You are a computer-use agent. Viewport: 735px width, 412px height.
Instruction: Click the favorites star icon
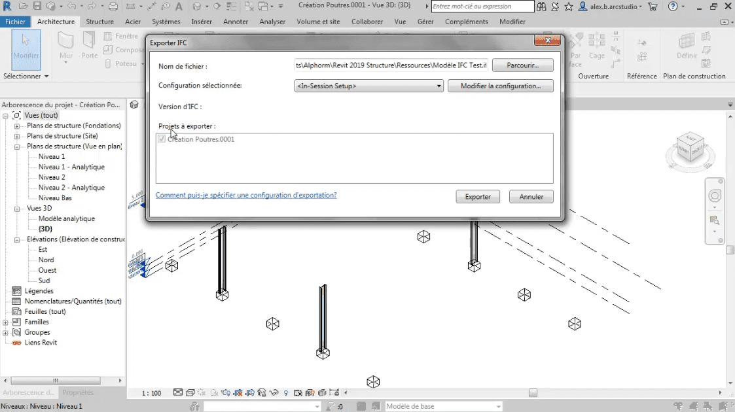568,7
